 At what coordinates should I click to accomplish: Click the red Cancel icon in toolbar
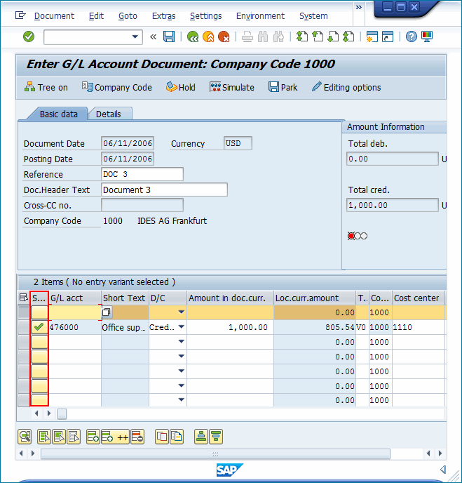224,37
